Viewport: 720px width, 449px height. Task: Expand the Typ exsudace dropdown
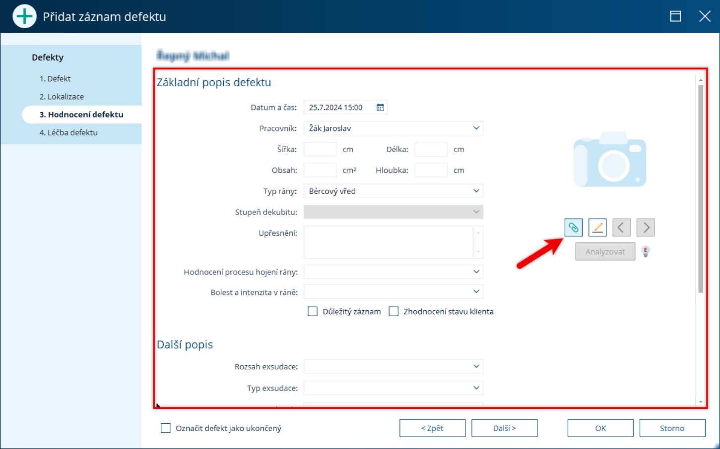(x=393, y=388)
